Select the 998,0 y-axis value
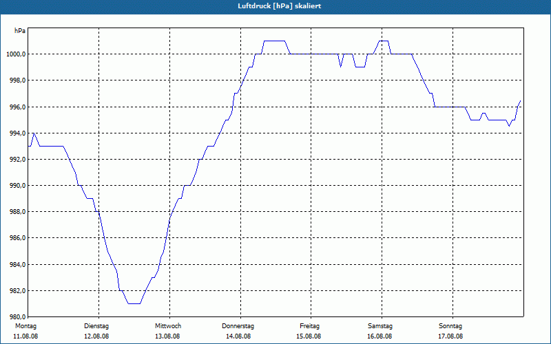The width and height of the screenshot is (551, 344). pos(19,80)
